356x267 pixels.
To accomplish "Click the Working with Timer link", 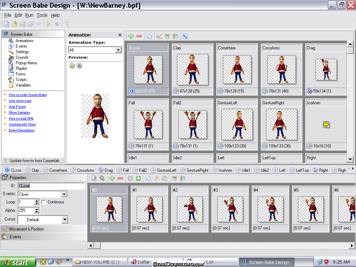I will (x=22, y=124).
